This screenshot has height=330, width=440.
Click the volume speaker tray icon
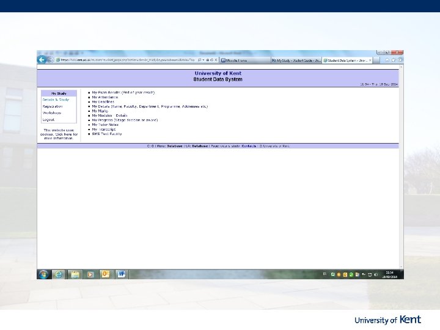click(376, 275)
